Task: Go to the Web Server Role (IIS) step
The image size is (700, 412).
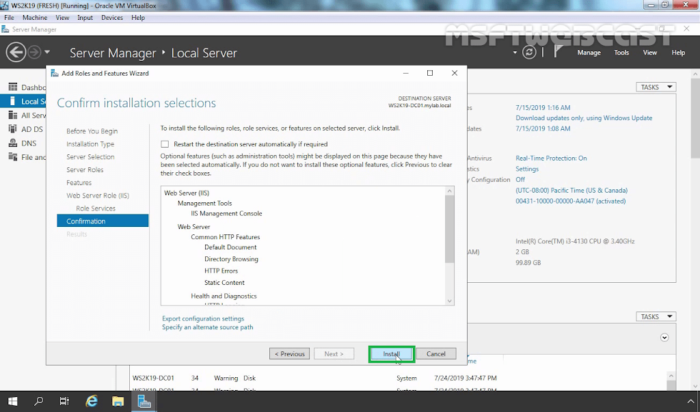Action: point(98,195)
